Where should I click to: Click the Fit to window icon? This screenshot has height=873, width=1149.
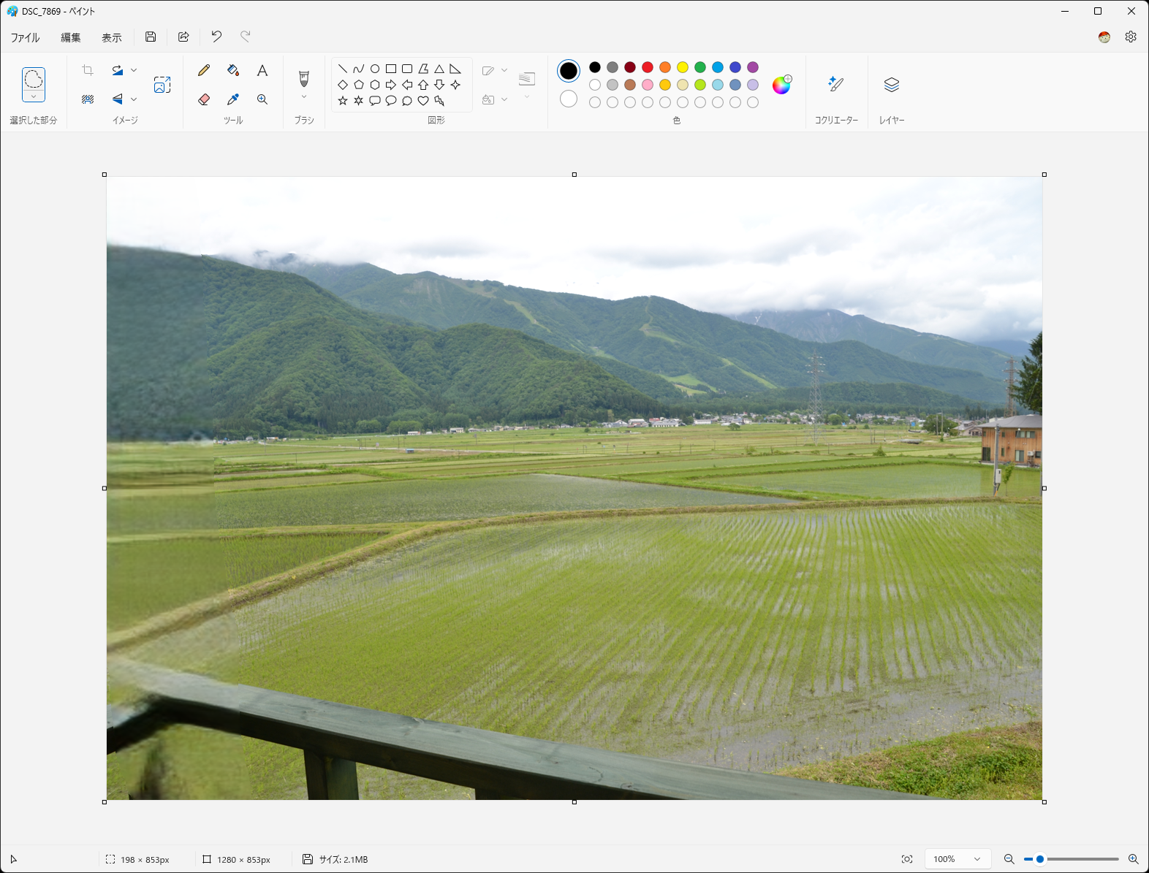click(x=907, y=859)
